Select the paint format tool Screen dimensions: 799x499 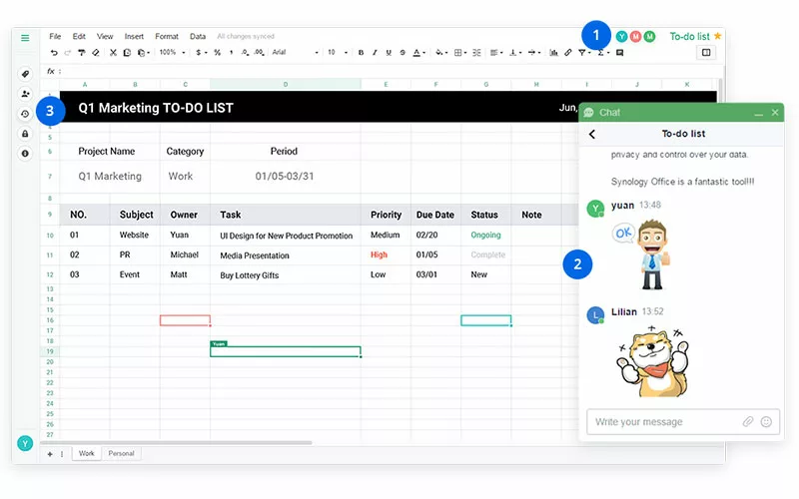click(x=82, y=52)
